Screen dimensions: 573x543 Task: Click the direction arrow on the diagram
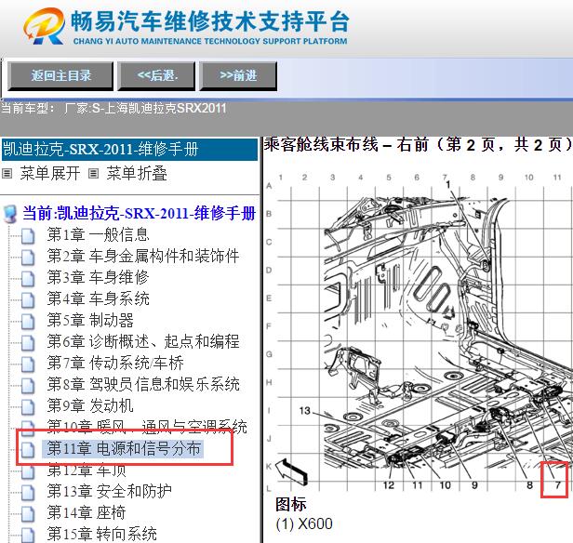[x=291, y=471]
